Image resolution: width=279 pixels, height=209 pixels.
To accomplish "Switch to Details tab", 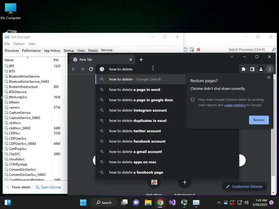I will coord(93,51).
